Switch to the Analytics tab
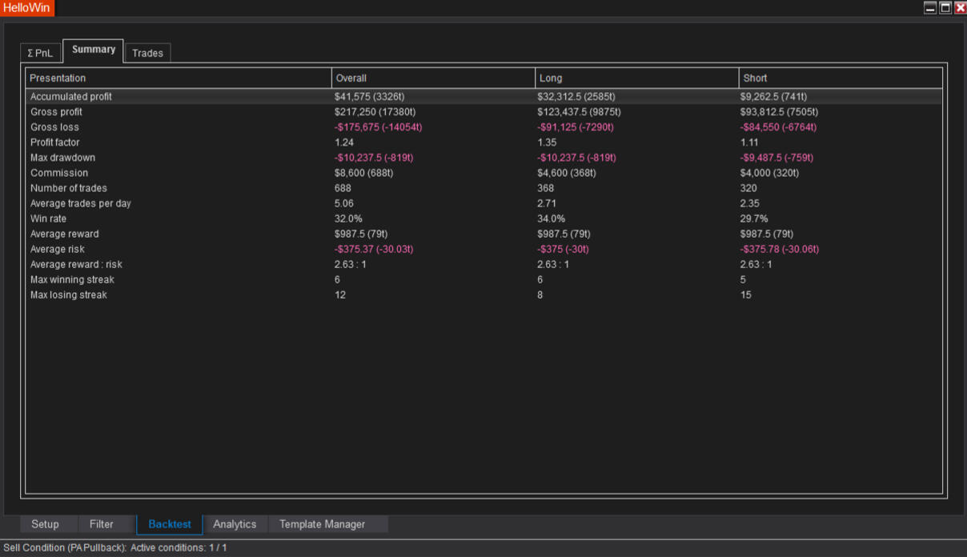This screenshot has width=967, height=557. tap(235, 524)
